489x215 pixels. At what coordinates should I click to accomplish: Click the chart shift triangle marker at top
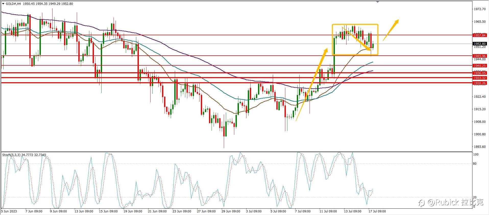pos(378,2)
